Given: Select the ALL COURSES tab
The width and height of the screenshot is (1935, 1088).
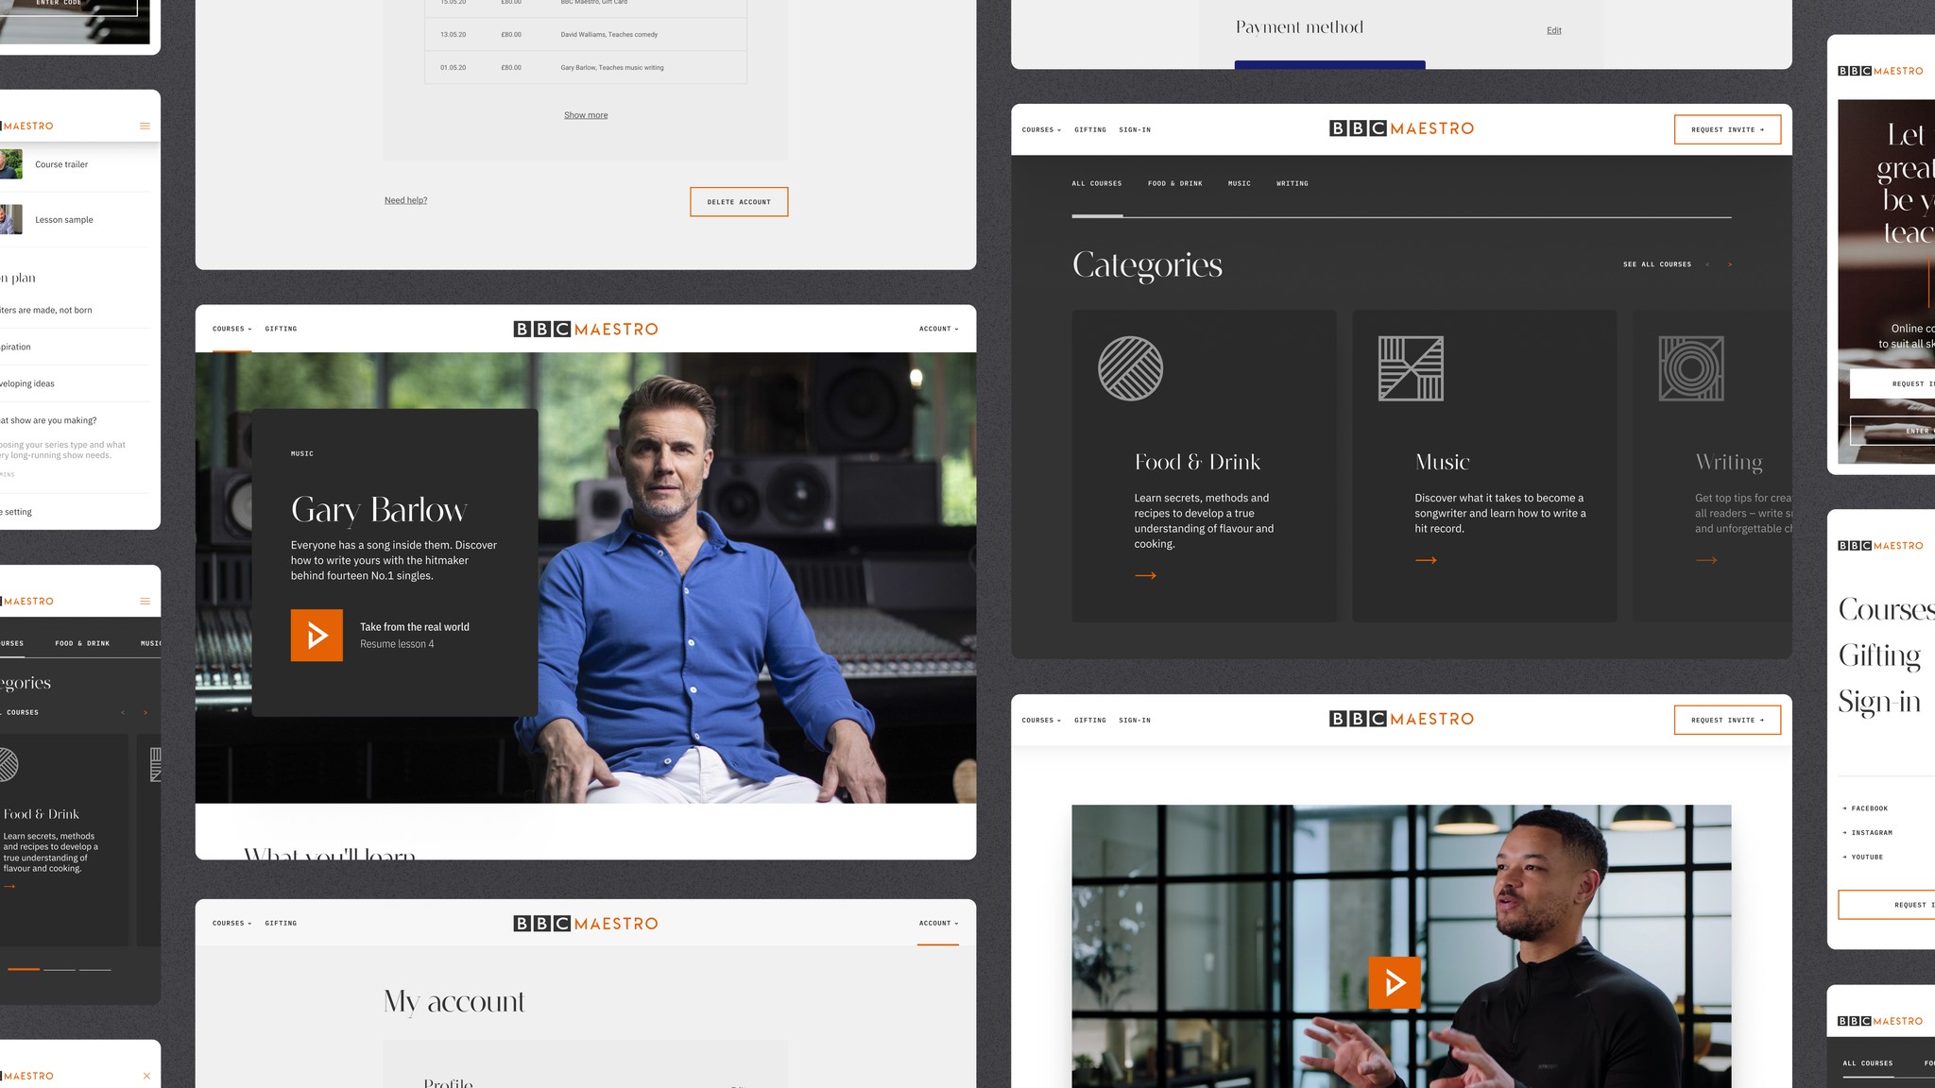Looking at the screenshot, I should click(1098, 183).
